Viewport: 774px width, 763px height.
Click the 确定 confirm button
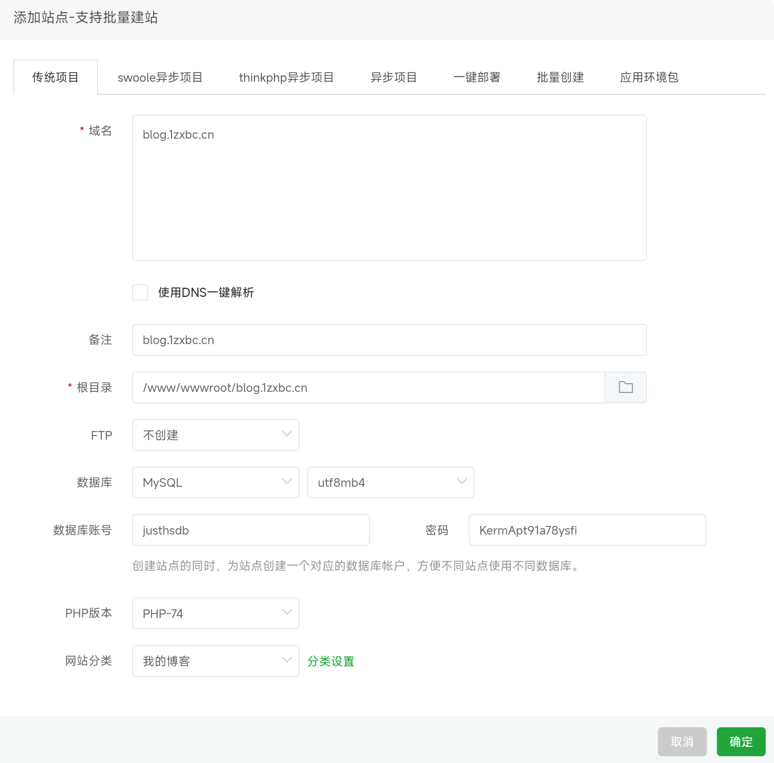(741, 742)
